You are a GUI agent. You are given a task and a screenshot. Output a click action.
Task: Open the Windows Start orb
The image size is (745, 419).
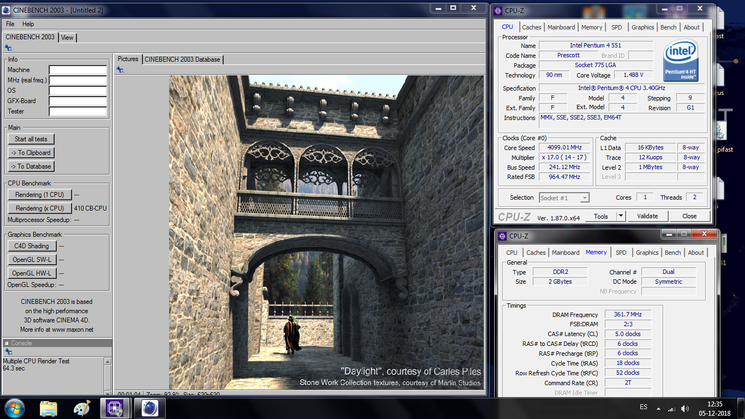[x=14, y=408]
